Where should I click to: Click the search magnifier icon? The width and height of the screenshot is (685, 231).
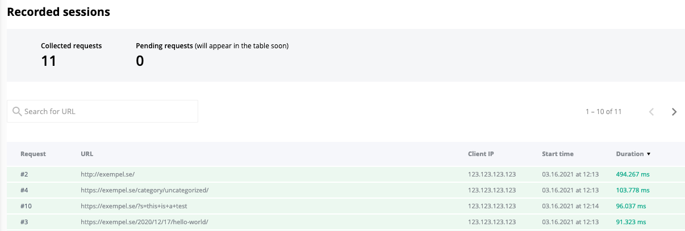point(17,111)
